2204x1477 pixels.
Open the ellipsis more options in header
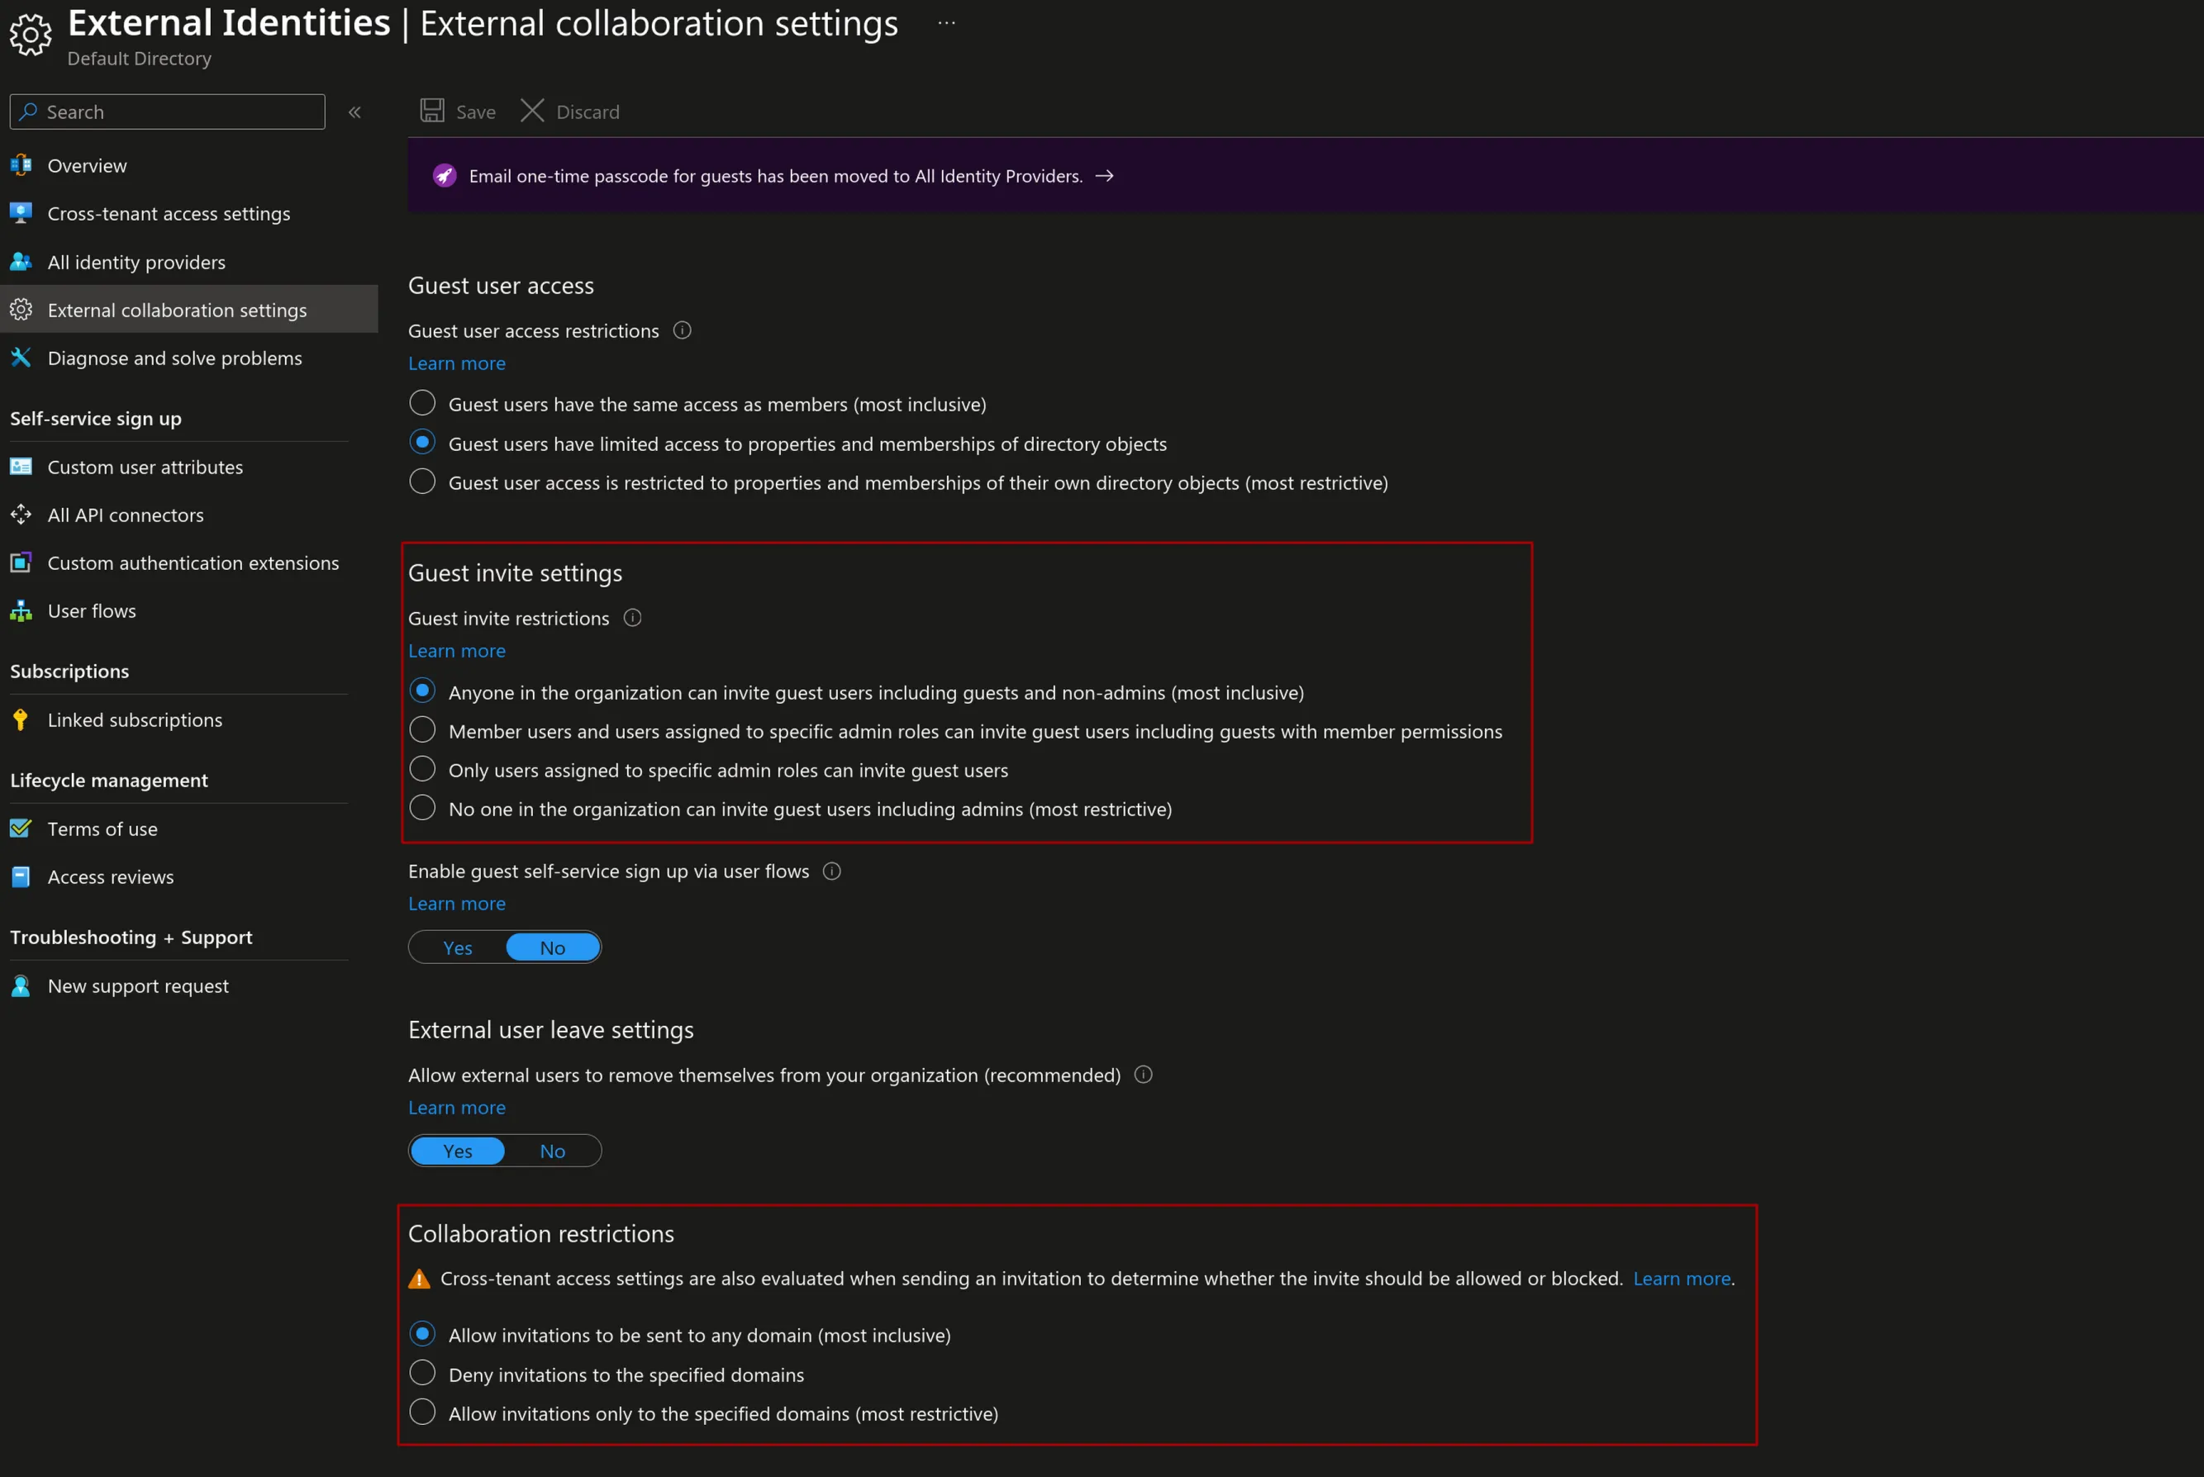point(946,24)
